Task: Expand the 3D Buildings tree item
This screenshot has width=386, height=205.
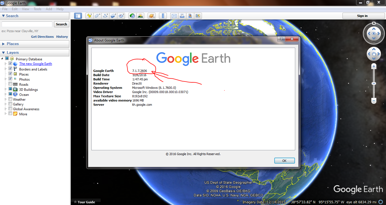Action: (5, 89)
